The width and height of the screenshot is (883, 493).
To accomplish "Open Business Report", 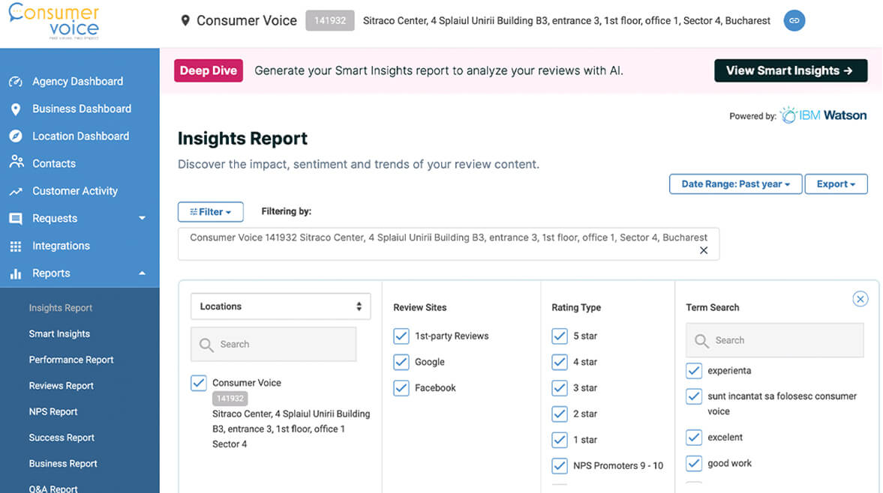I will pyautogui.click(x=63, y=463).
